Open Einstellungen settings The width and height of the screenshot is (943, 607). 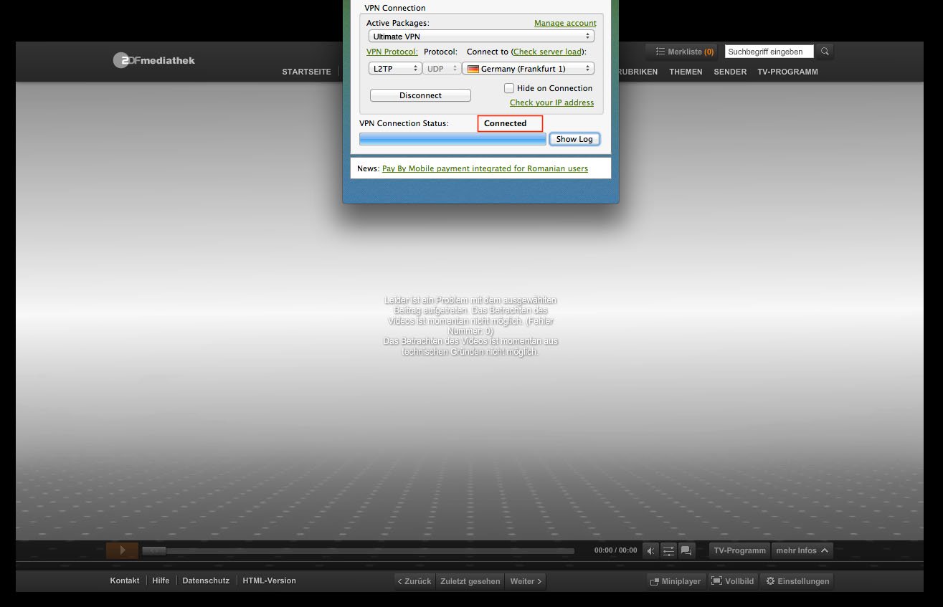click(x=797, y=581)
